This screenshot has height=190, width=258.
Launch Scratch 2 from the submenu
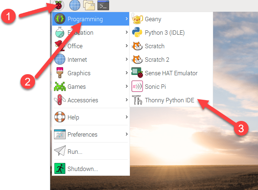(x=157, y=60)
